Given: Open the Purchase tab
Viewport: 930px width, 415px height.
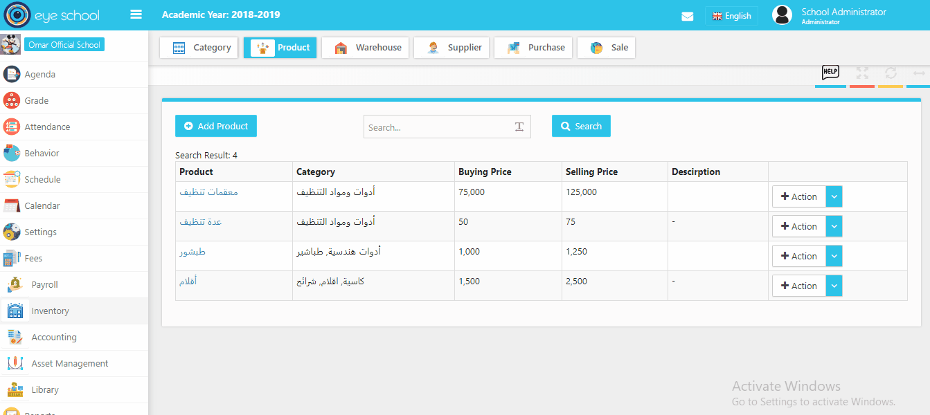Looking at the screenshot, I should pyautogui.click(x=533, y=48).
